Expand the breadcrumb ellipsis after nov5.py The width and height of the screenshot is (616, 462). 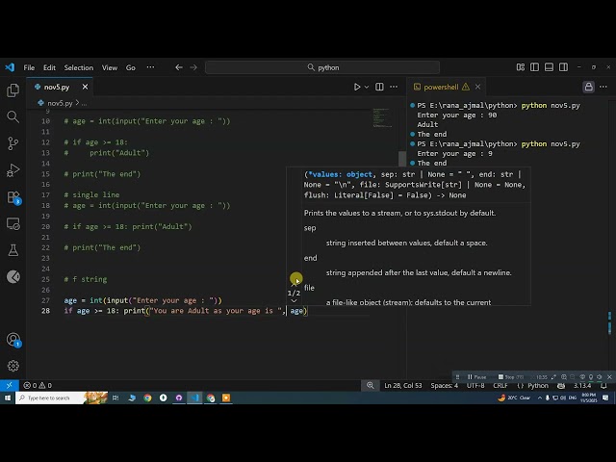click(x=84, y=103)
